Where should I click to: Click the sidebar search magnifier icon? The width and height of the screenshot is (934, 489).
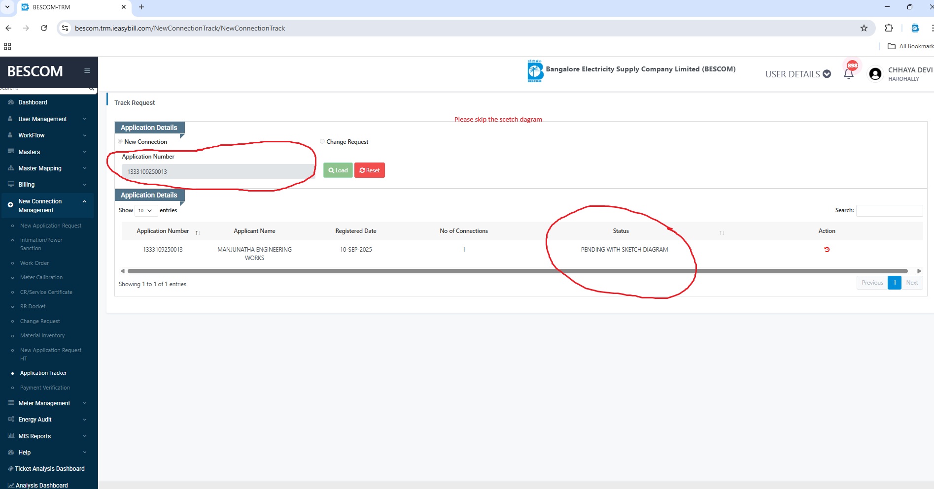point(91,89)
